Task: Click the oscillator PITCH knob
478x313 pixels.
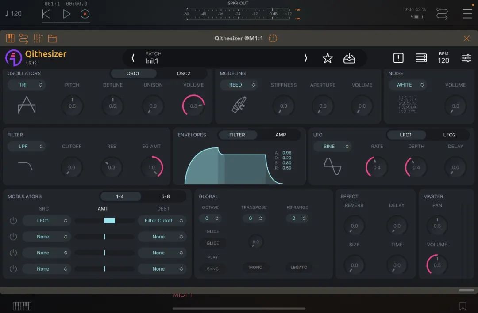Action: click(72, 106)
